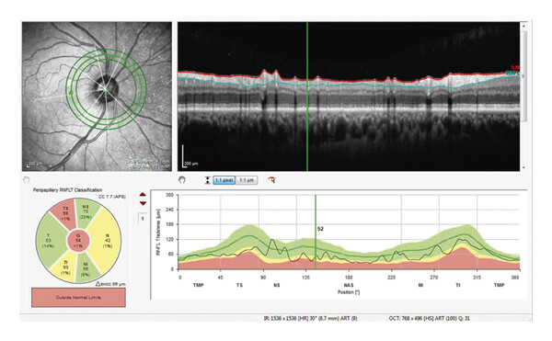Click the red up arrow next to graph
This screenshot has height=341, width=552.
pos(143,195)
